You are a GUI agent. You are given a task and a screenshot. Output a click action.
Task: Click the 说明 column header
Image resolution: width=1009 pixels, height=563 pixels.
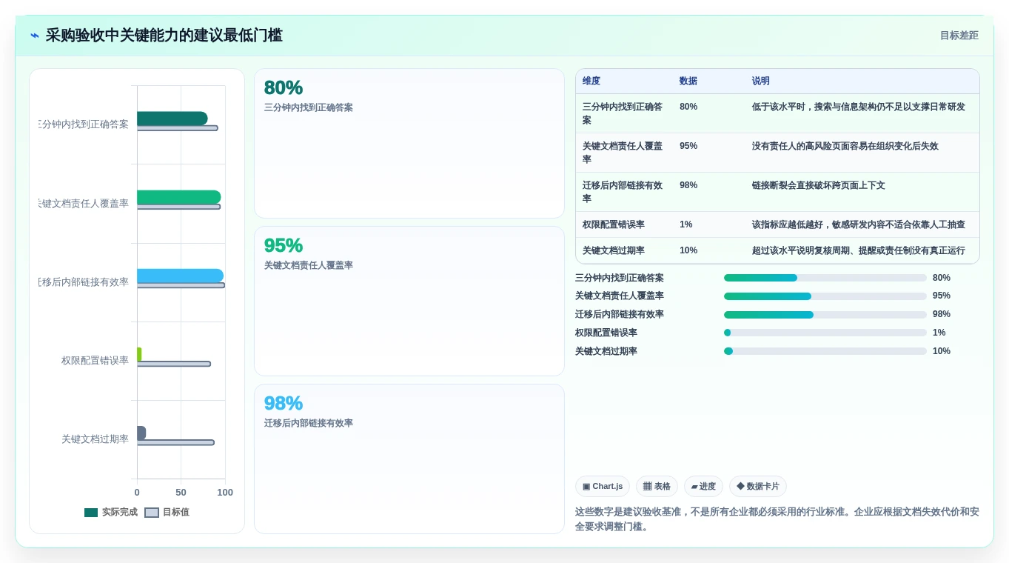click(x=761, y=81)
